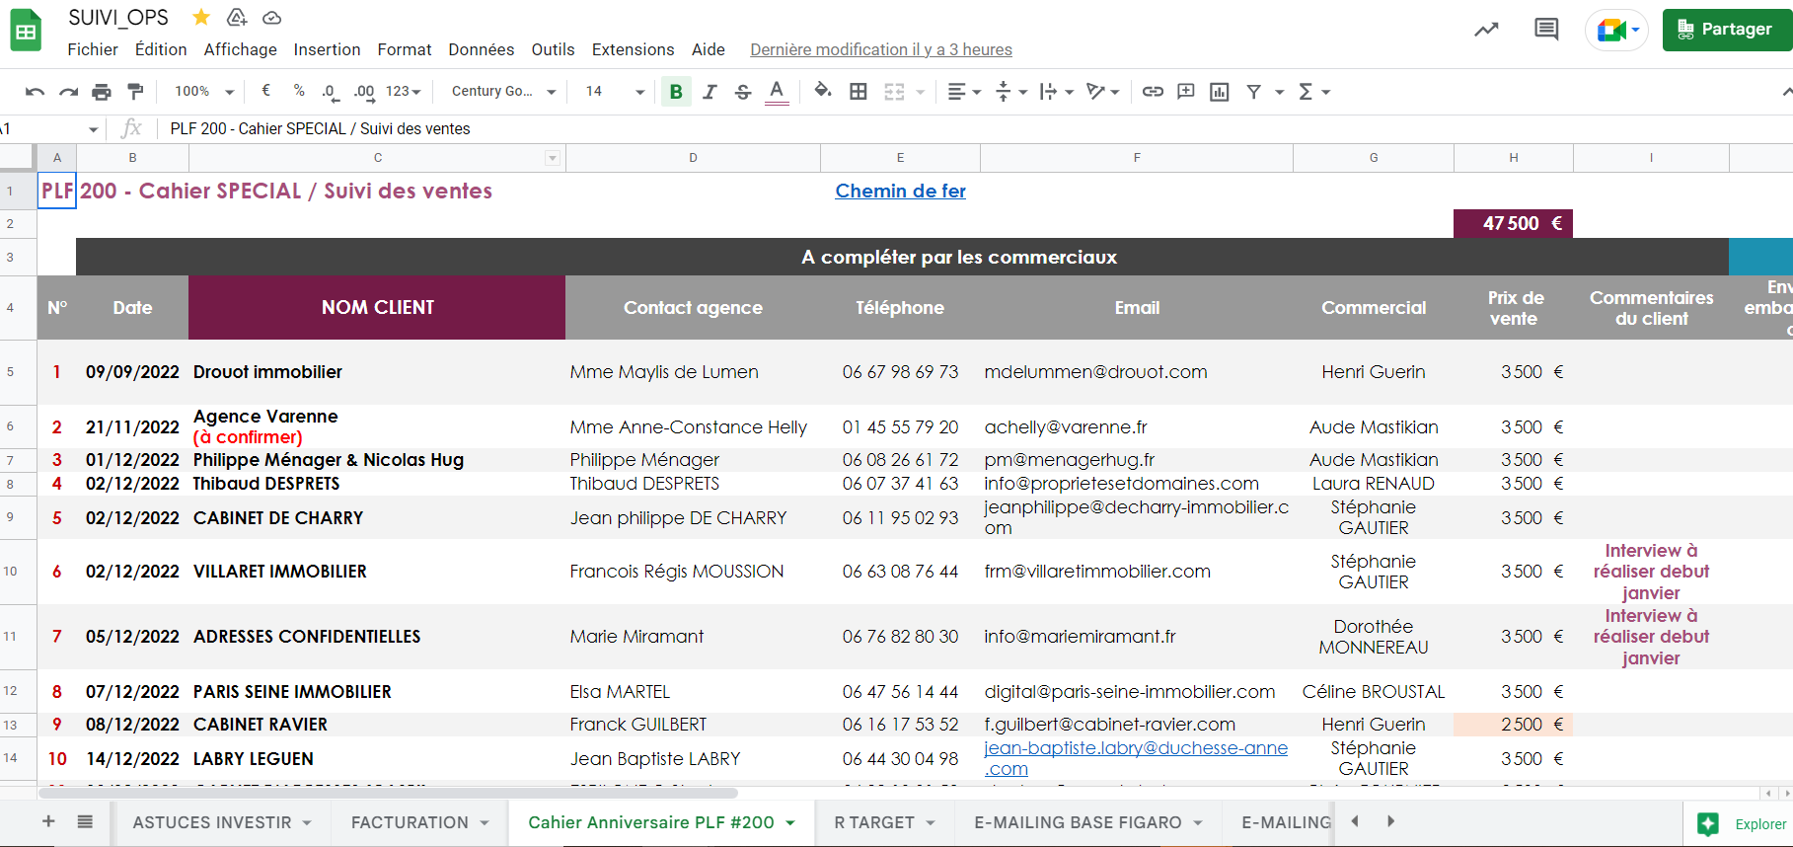Click the print icon
Image resolution: width=1793 pixels, height=847 pixels.
click(102, 92)
